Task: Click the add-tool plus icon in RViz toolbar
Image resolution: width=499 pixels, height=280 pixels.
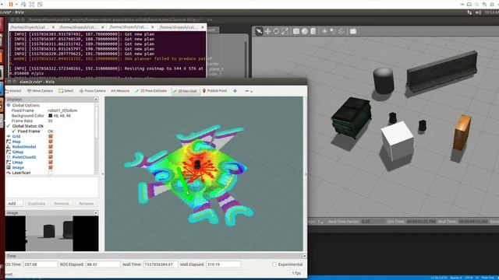Action: click(x=235, y=91)
